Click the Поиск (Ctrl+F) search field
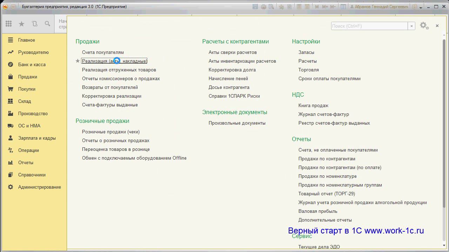The width and height of the screenshot is (449, 252). [369, 26]
